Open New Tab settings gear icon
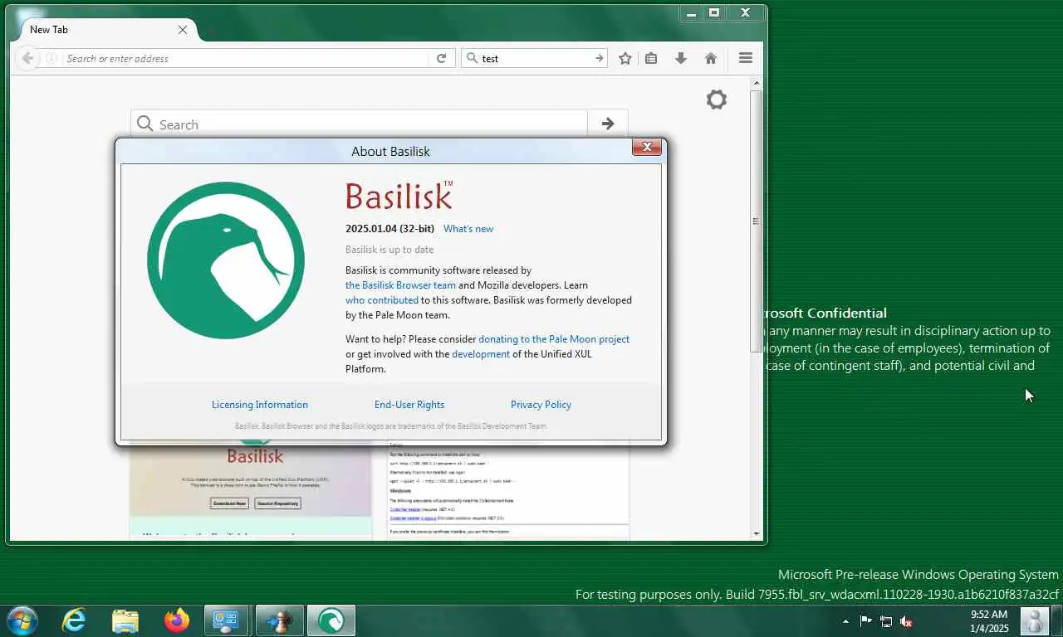The height and width of the screenshot is (637, 1063). [717, 100]
